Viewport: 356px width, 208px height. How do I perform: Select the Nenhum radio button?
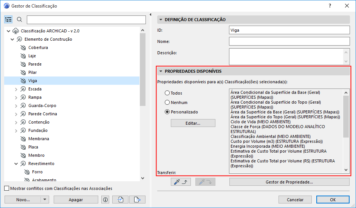pyautogui.click(x=167, y=102)
